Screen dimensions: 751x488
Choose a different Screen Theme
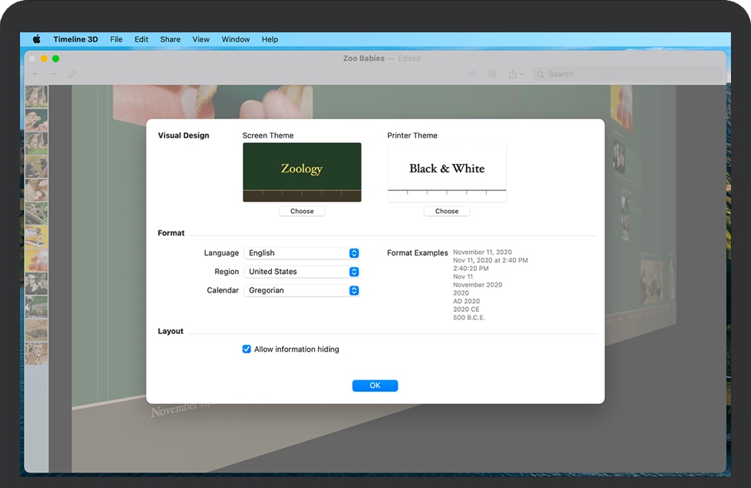(x=301, y=210)
